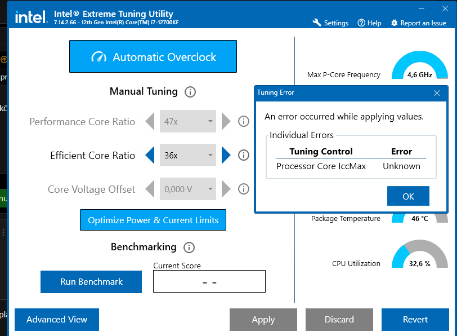Switch to Advanced View
The image size is (457, 336).
[x=57, y=319]
